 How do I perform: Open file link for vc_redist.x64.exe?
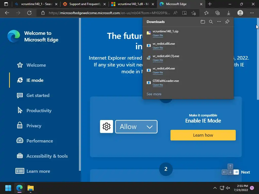pos(158,72)
